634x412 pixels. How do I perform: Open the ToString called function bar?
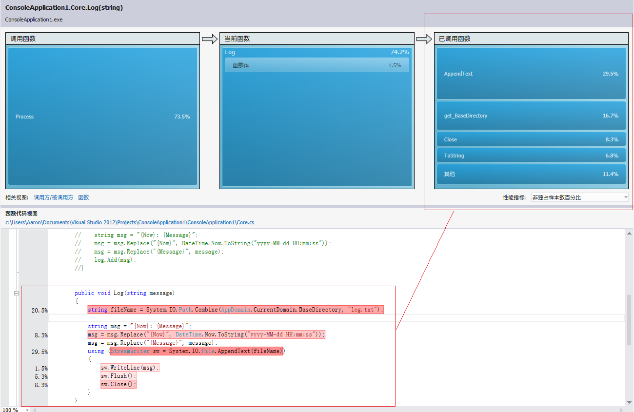(531, 156)
